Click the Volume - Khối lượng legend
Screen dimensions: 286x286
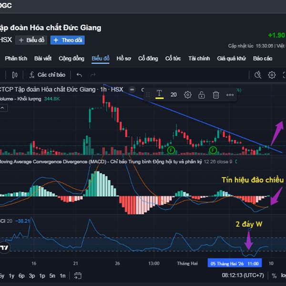click(x=20, y=99)
